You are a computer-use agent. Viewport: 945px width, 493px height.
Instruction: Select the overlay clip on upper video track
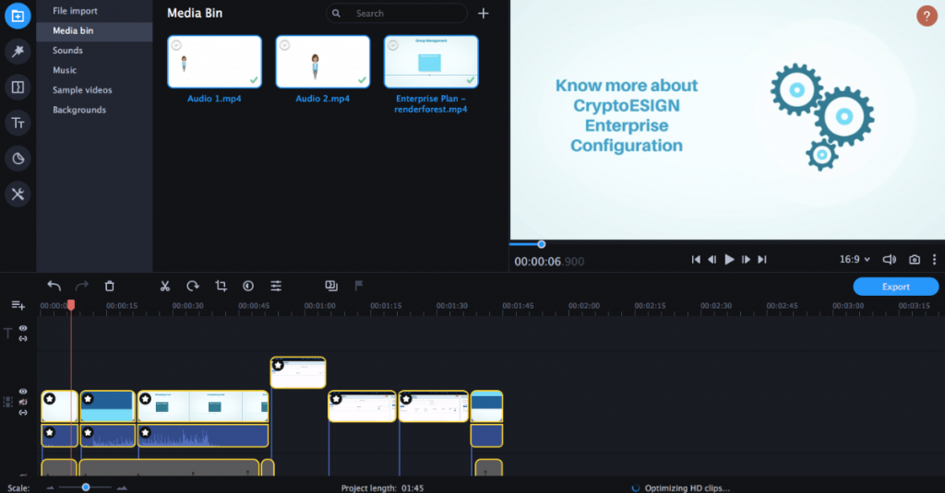pyautogui.click(x=298, y=372)
